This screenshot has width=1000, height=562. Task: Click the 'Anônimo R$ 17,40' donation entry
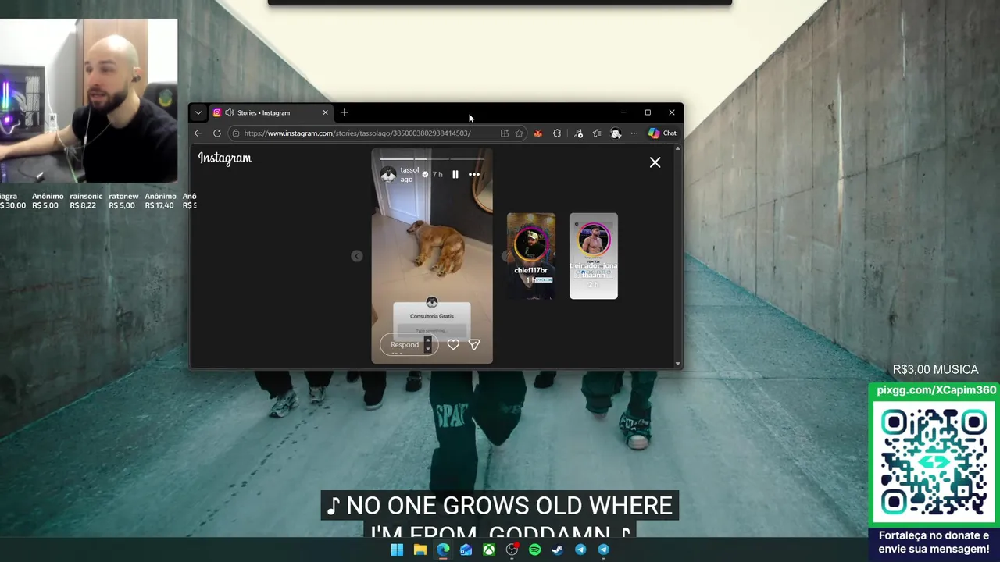click(x=160, y=201)
